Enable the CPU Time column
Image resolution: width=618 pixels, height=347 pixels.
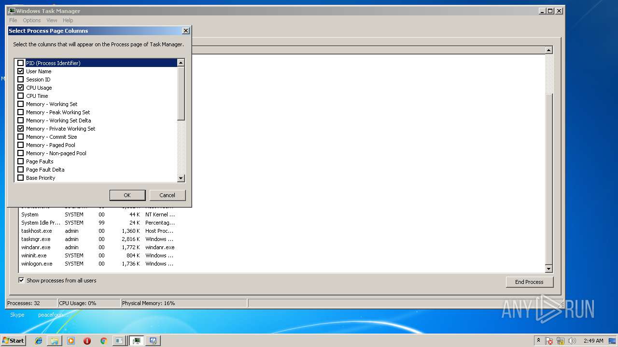click(21, 96)
